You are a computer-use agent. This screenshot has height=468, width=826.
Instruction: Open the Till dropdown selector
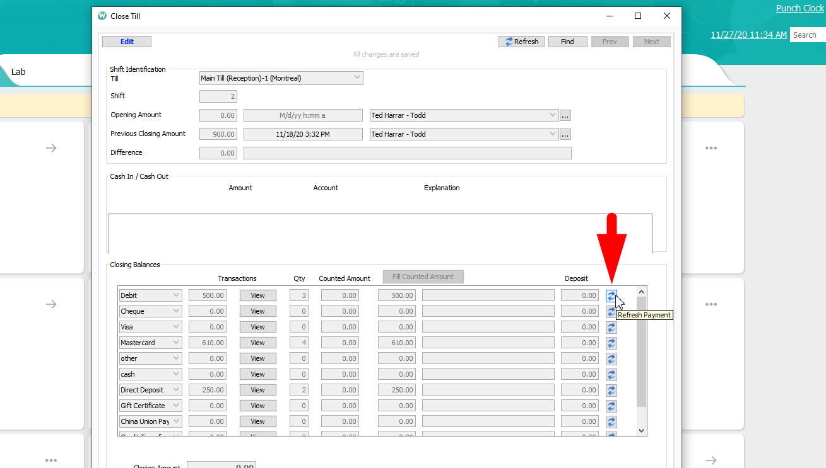pos(357,78)
